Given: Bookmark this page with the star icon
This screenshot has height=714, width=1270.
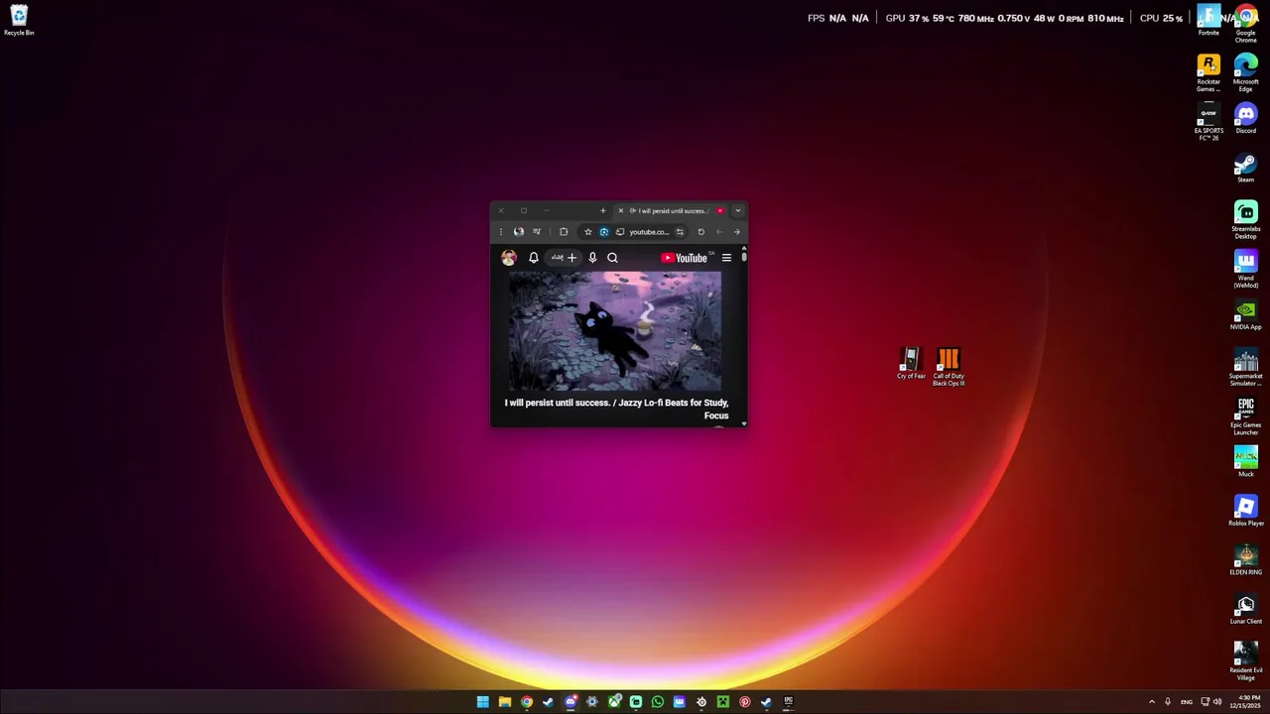Looking at the screenshot, I should pos(587,232).
